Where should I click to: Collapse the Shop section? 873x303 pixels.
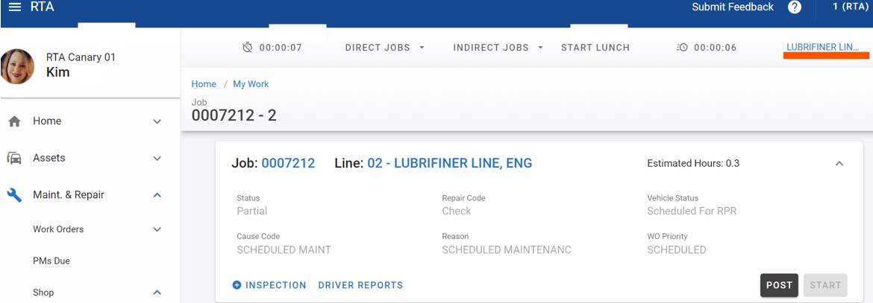click(157, 293)
